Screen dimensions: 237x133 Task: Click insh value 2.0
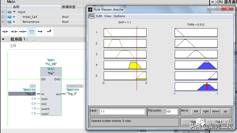pyautogui.click(x=33, y=99)
